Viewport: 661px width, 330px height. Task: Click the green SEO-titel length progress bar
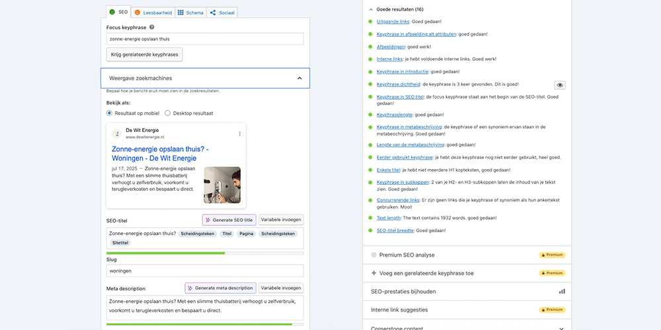pos(165,253)
